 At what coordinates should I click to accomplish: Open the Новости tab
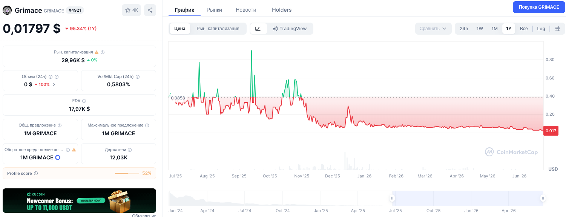point(246,10)
